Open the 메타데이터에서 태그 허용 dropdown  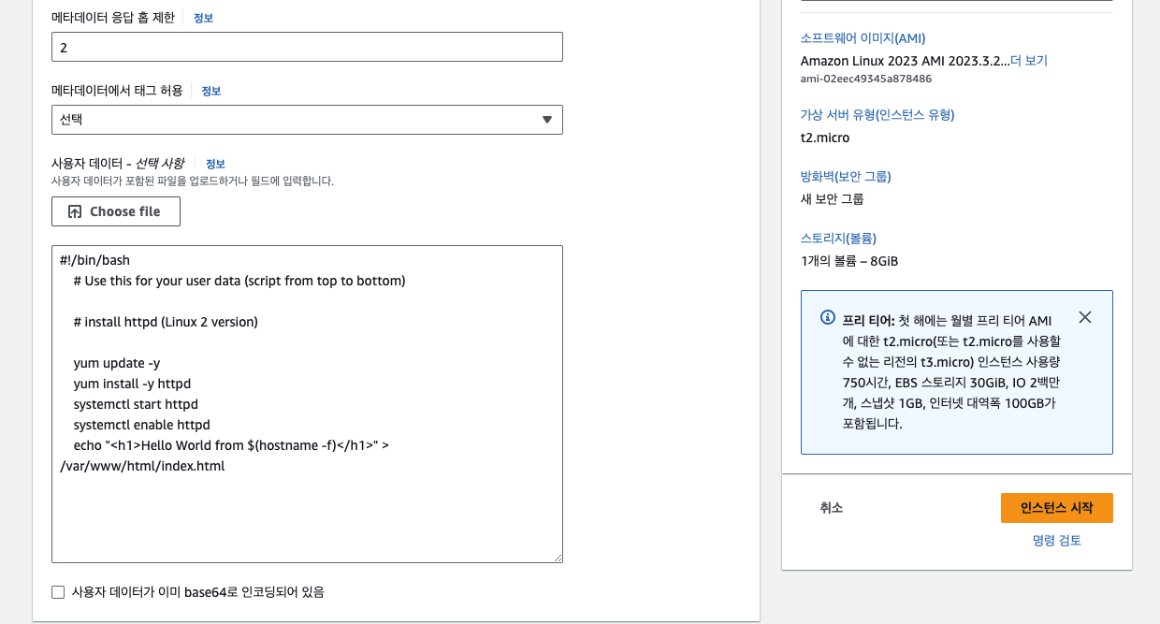[x=307, y=120]
